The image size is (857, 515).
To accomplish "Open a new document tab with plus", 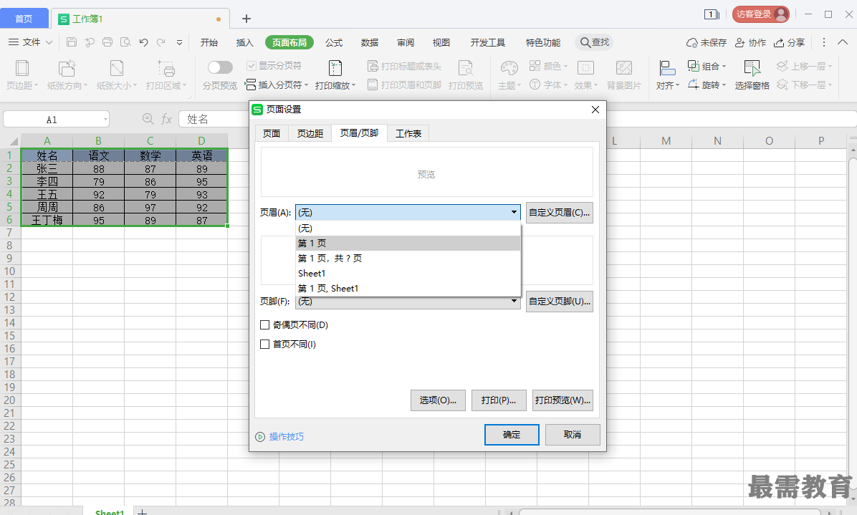I will [x=246, y=19].
